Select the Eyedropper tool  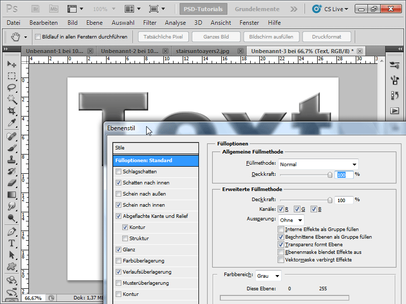point(12,123)
